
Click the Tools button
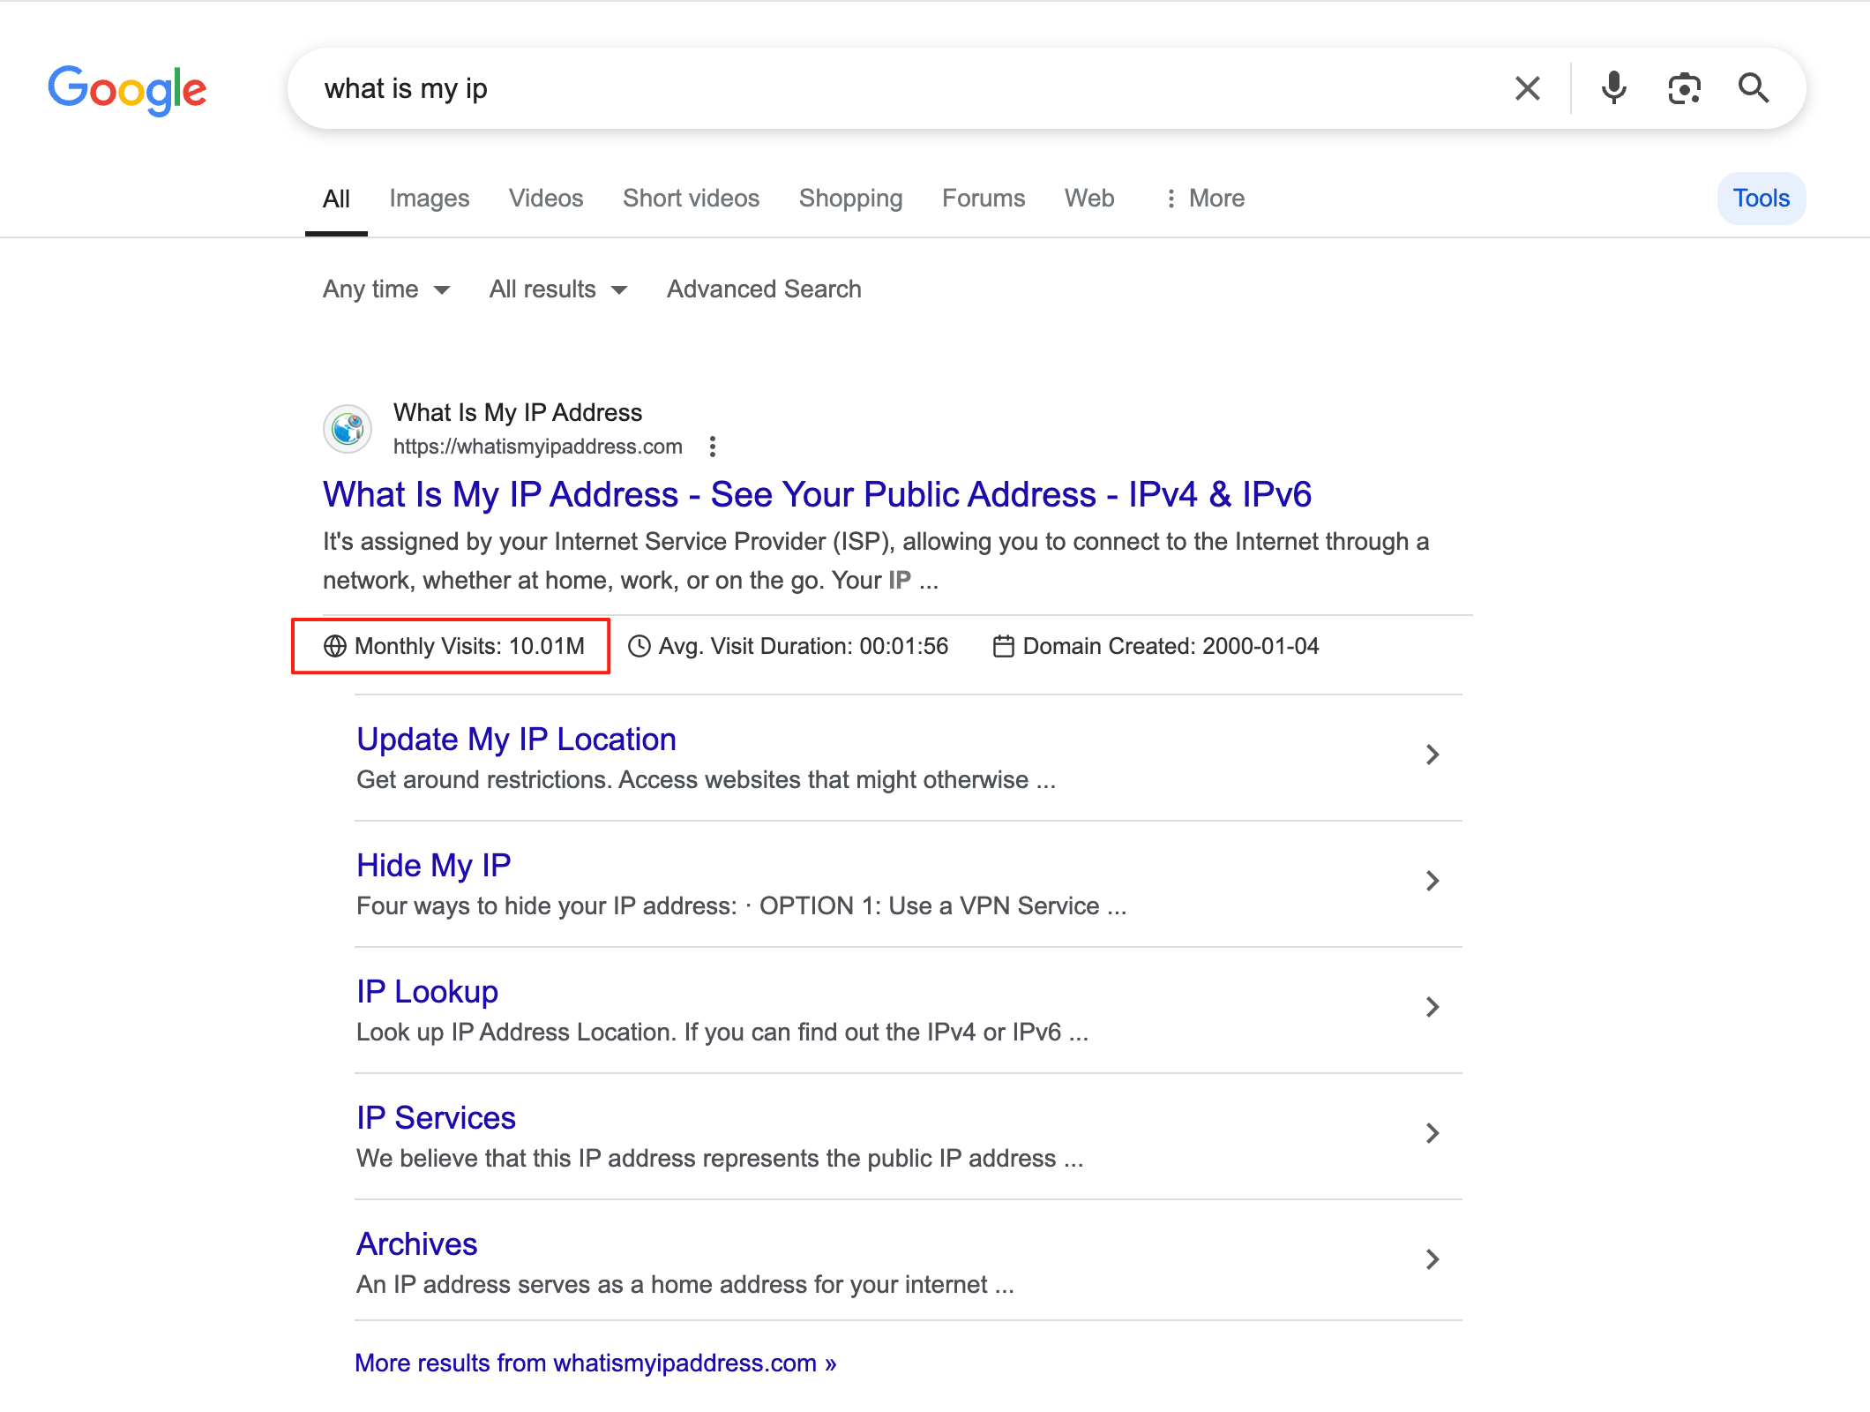click(1762, 198)
